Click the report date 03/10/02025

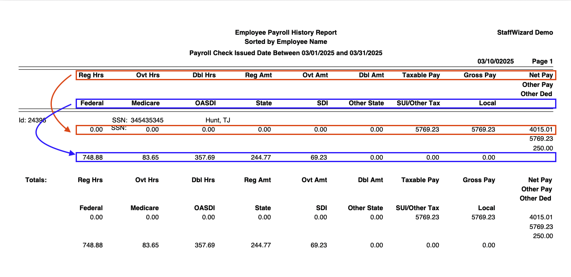click(495, 61)
